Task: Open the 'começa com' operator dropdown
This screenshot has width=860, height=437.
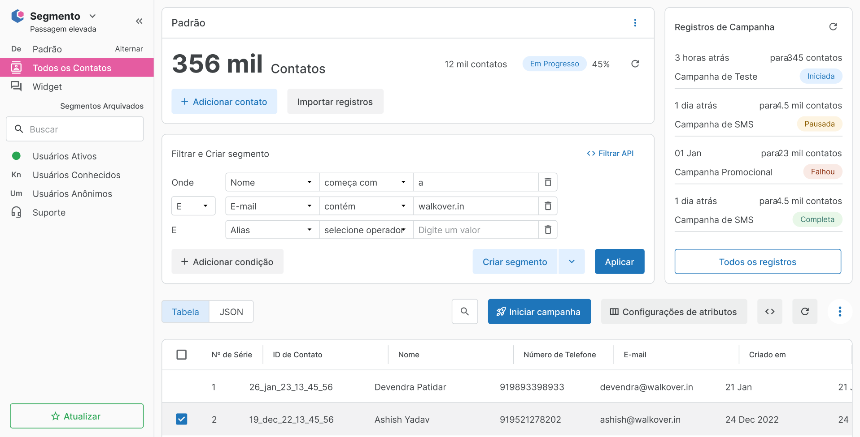Action: tap(365, 182)
